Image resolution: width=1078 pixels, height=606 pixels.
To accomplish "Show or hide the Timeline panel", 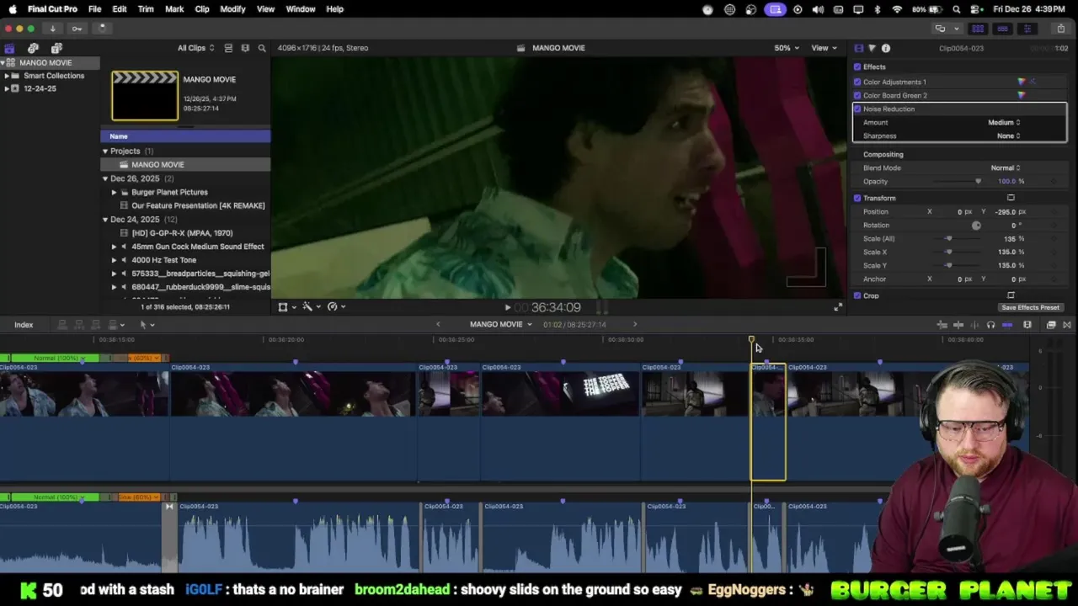I will coord(1002,29).
